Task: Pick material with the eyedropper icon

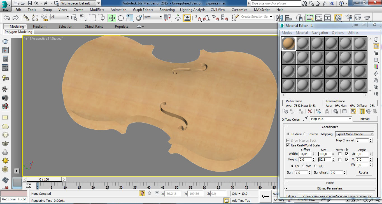Action: [x=306, y=119]
